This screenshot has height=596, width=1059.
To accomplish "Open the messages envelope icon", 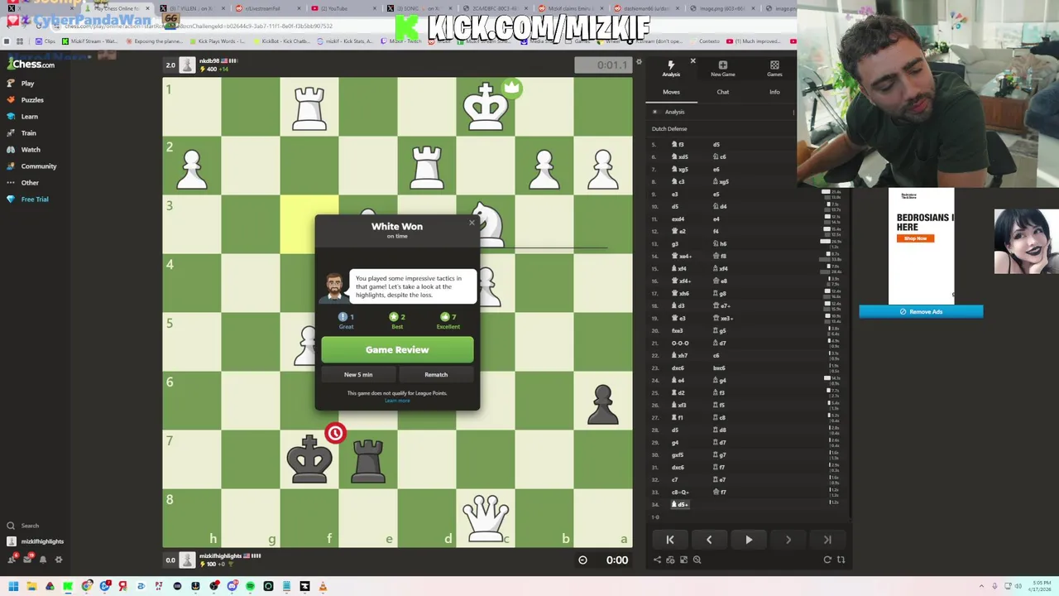I will 27,560.
